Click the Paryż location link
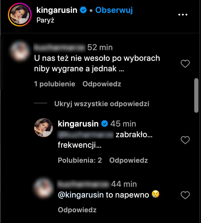Screen dimensions: 201x223 45,20
